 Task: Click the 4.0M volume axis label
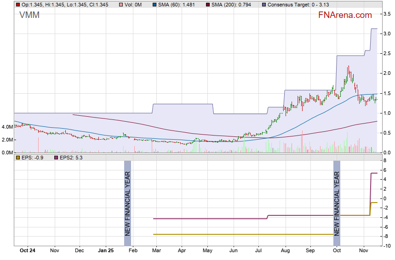(x=7, y=126)
